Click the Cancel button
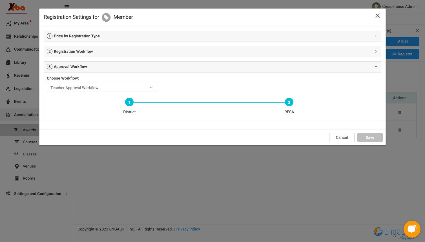 point(342,137)
